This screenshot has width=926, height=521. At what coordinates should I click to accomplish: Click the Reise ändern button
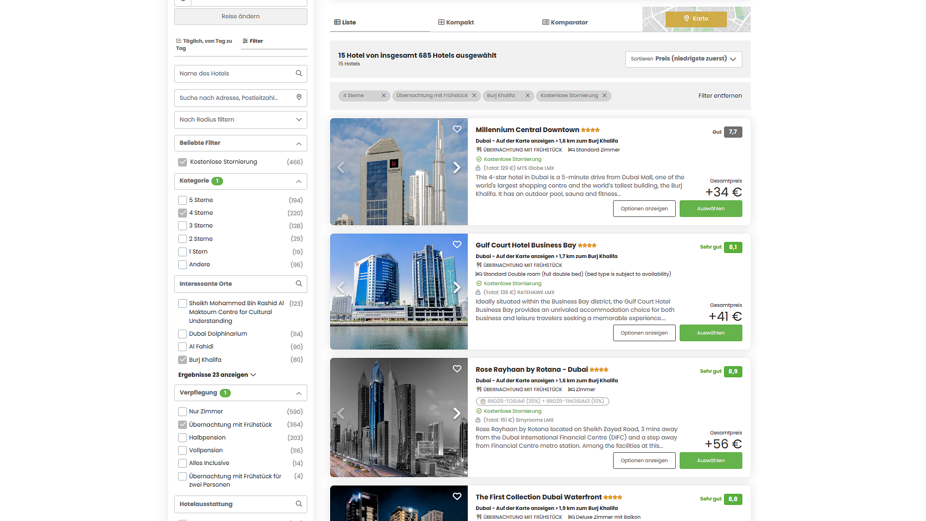click(241, 17)
